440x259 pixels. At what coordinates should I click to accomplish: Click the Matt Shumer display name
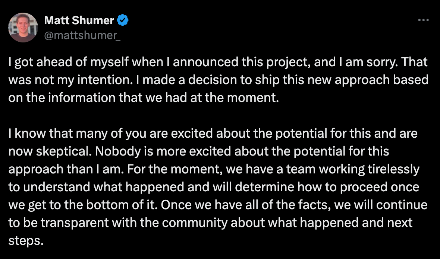[79, 20]
